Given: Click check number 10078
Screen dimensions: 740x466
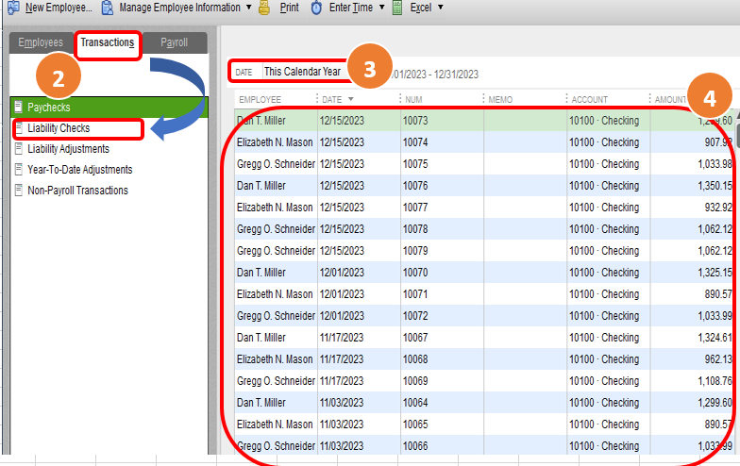Looking at the screenshot, I should coord(415,229).
